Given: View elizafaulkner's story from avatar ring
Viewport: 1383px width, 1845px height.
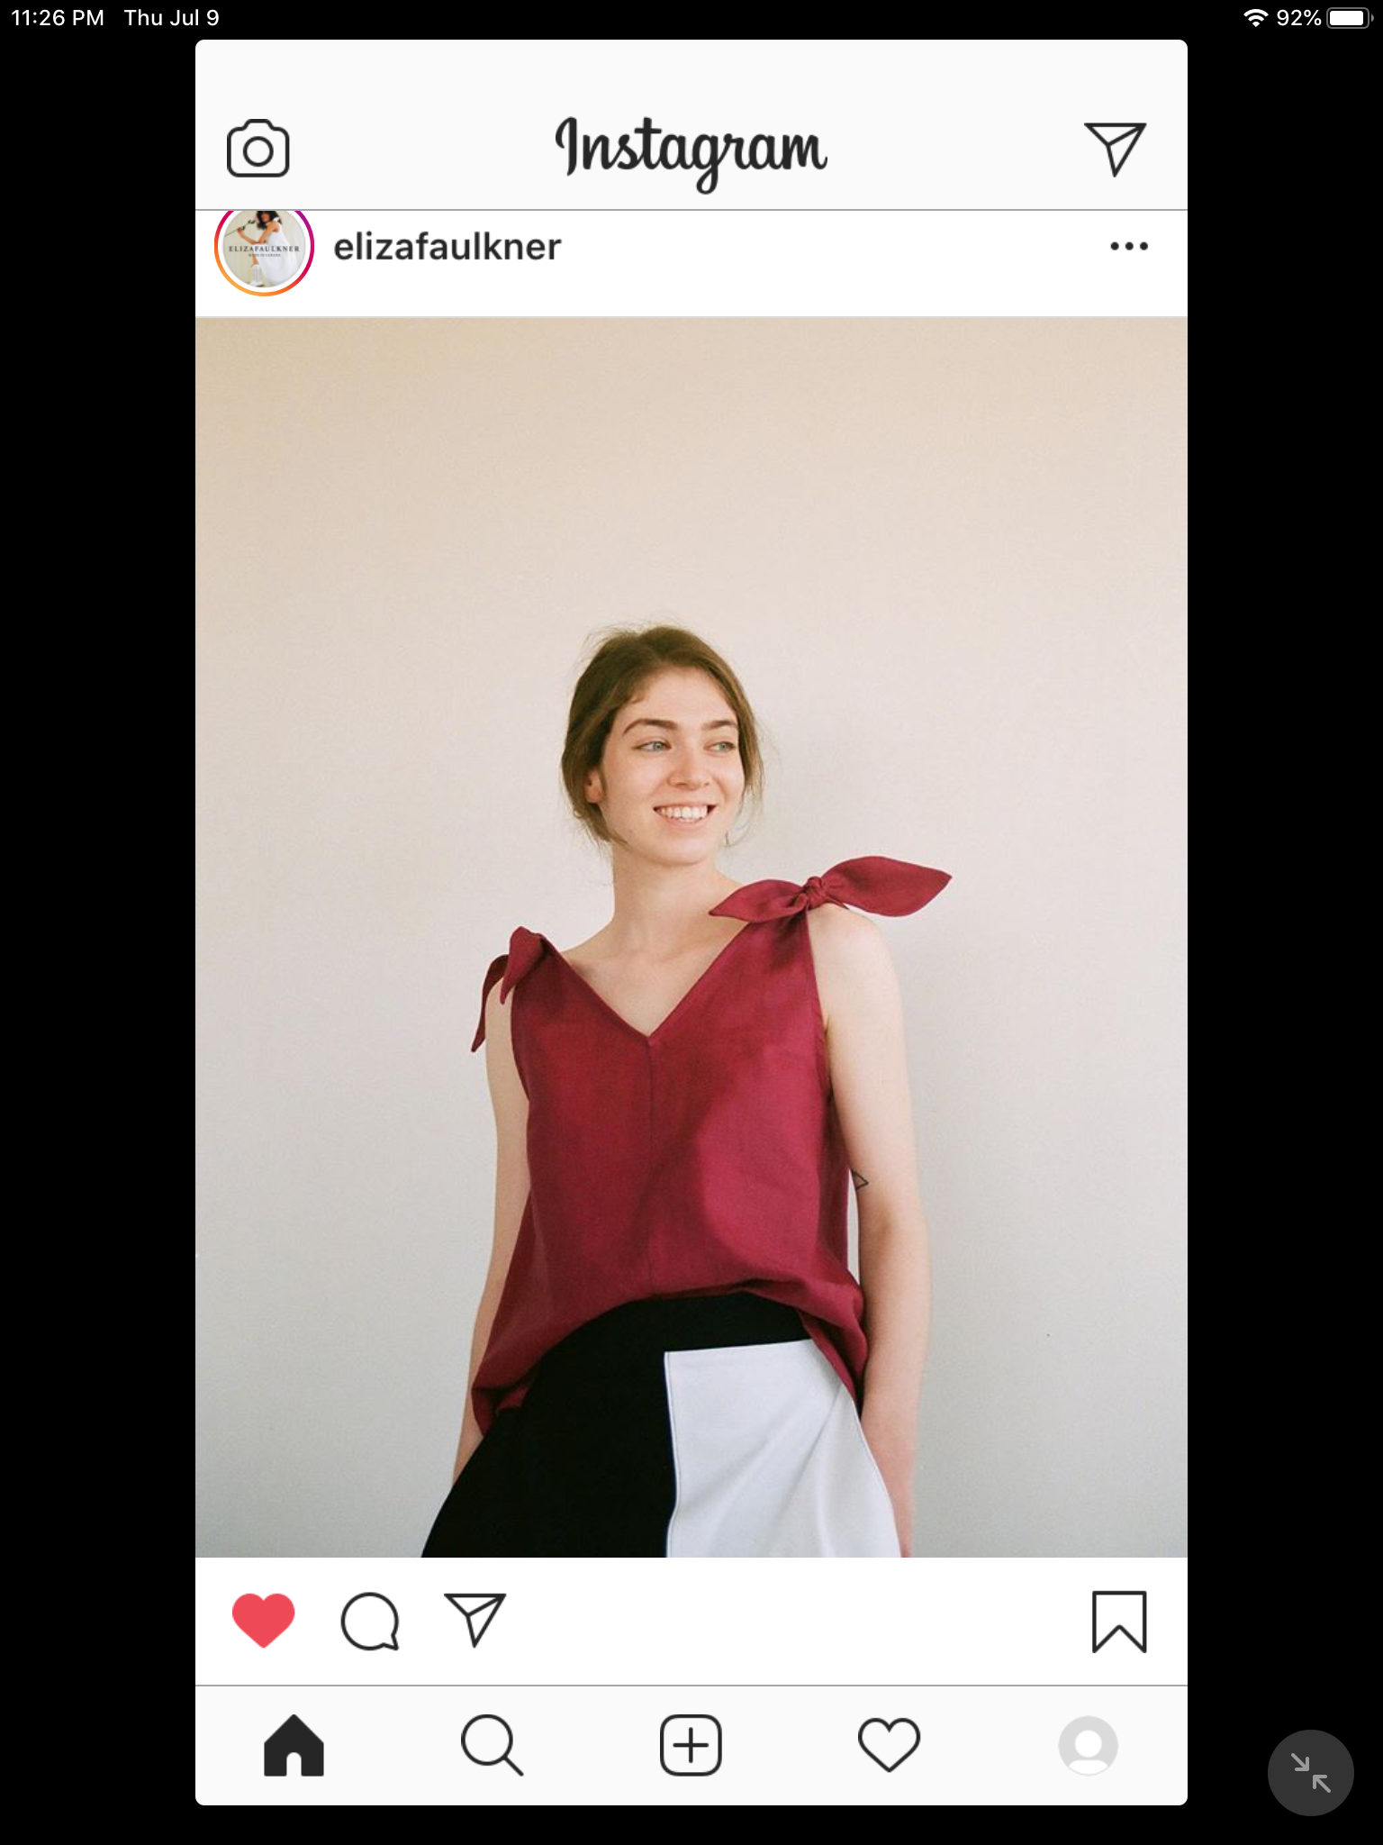Looking at the screenshot, I should pos(264,250).
